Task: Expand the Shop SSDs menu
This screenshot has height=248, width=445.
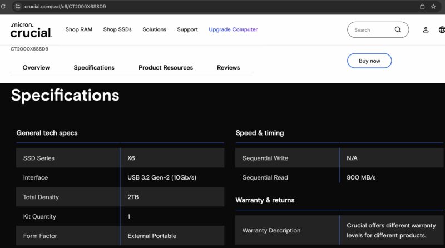Action: click(117, 29)
